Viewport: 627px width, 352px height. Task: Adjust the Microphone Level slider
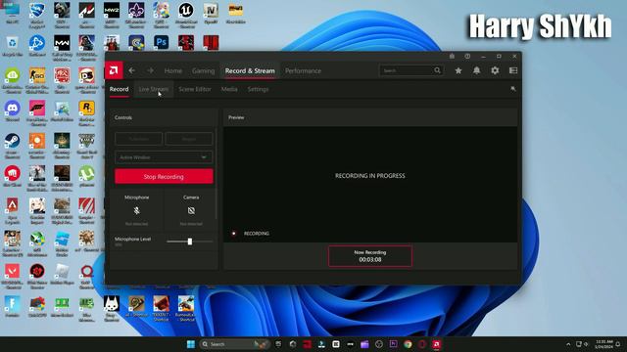coord(190,242)
